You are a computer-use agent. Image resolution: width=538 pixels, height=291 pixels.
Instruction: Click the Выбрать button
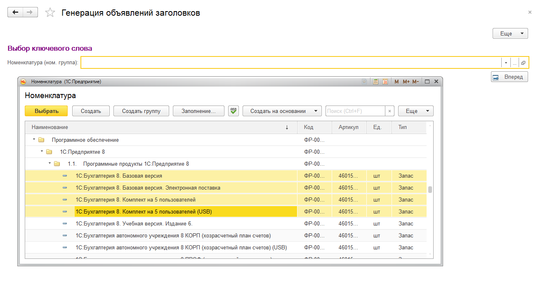pos(46,111)
